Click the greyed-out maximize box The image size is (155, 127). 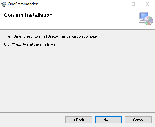133,4
